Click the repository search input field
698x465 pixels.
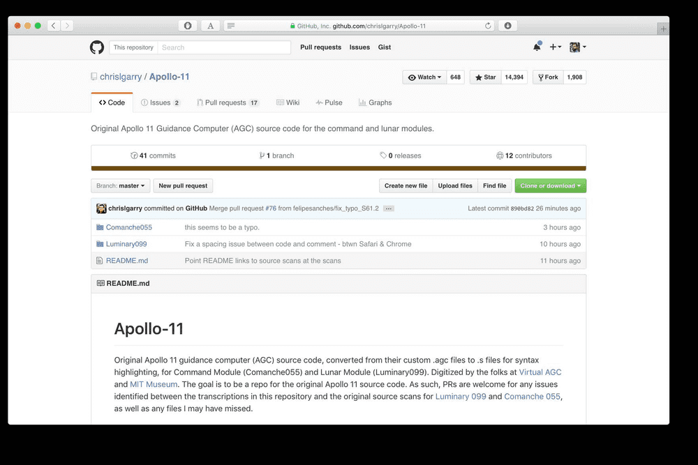(224, 47)
